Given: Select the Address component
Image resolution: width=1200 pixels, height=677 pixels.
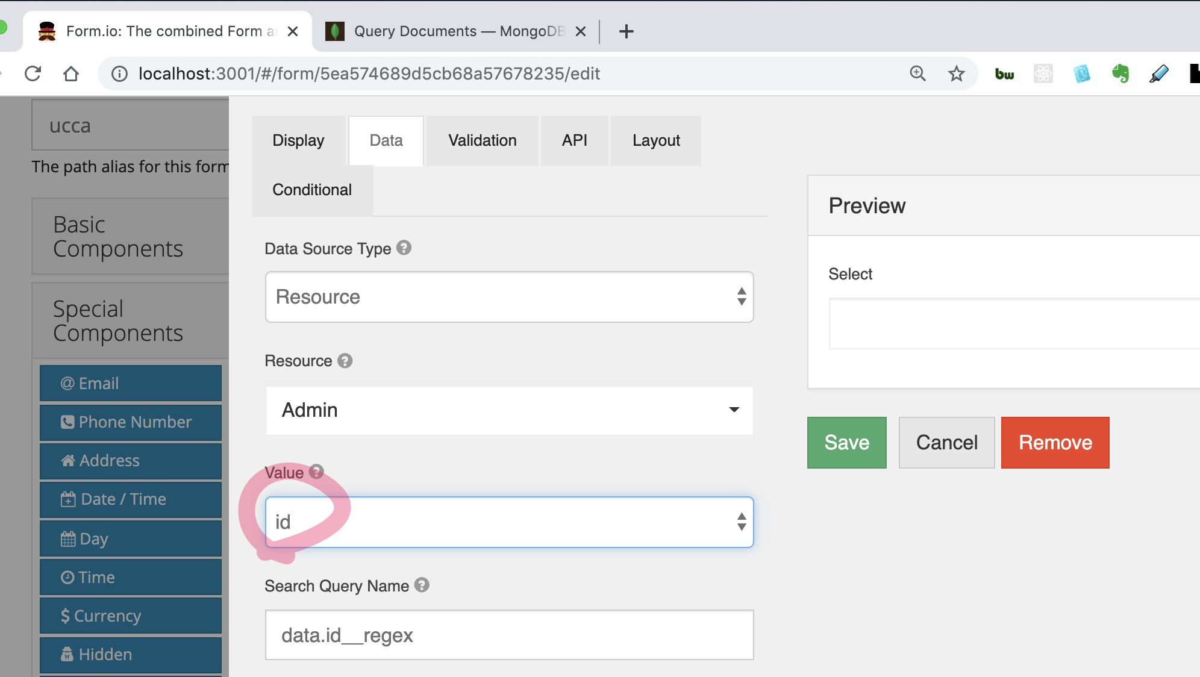Looking at the screenshot, I should [130, 461].
